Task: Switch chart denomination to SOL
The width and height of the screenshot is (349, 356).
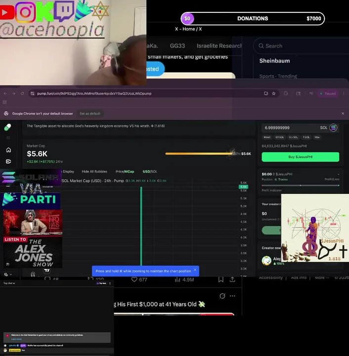Action: tap(154, 172)
